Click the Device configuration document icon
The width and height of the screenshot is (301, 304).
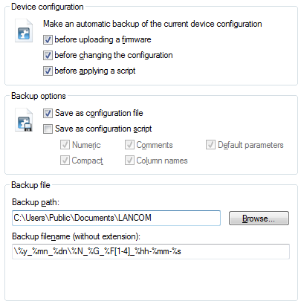[24, 30]
